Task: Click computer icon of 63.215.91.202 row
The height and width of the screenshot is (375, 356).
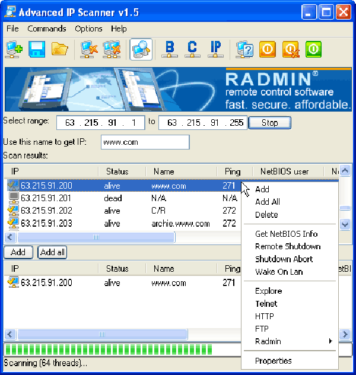Action: click(x=14, y=211)
